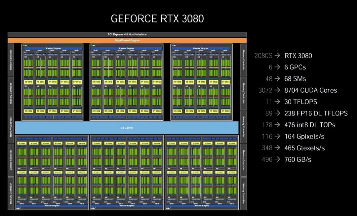Click the orange GigaThread Engine bar
This screenshot has height=216, width=357.
point(127,40)
